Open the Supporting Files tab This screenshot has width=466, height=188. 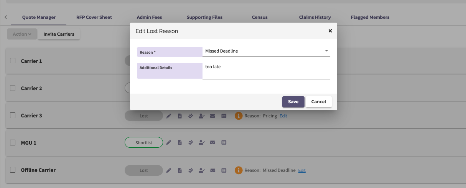click(x=204, y=17)
